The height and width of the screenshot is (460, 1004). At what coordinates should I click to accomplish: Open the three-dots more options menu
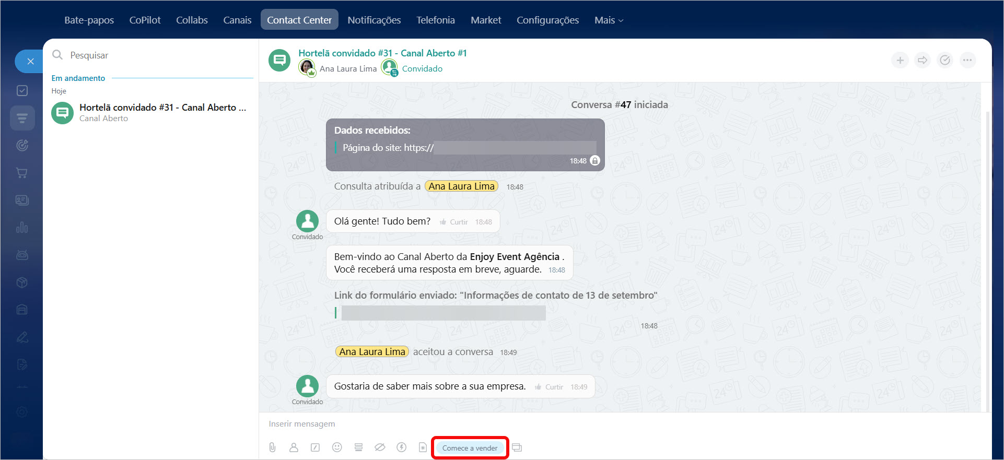[967, 61]
